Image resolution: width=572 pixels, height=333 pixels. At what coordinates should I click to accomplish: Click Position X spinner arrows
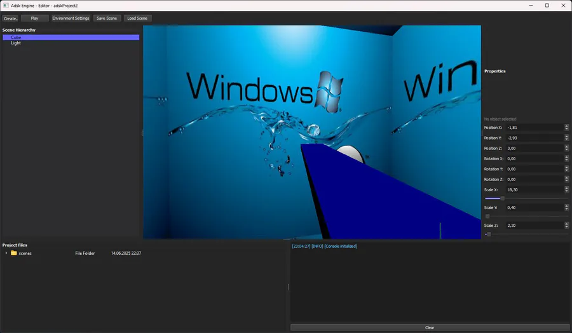tap(566, 128)
